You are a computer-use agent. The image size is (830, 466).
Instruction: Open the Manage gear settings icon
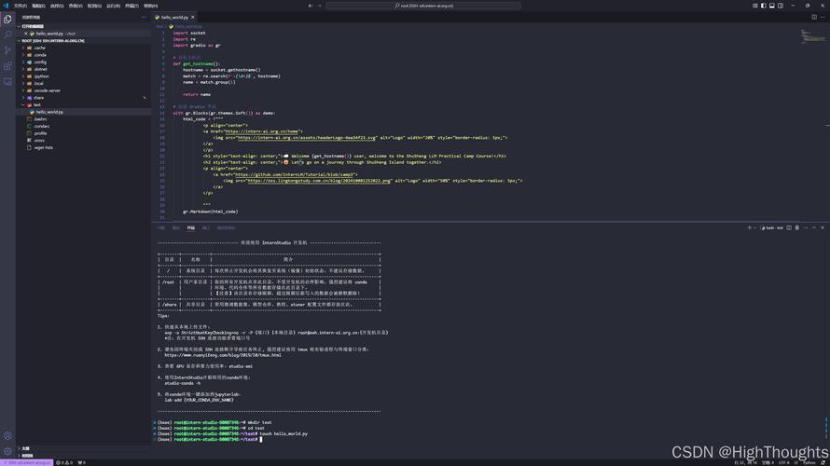(7, 451)
